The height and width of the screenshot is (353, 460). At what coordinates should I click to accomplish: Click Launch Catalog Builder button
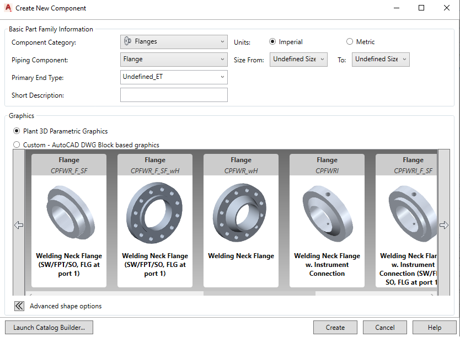pyautogui.click(x=49, y=328)
